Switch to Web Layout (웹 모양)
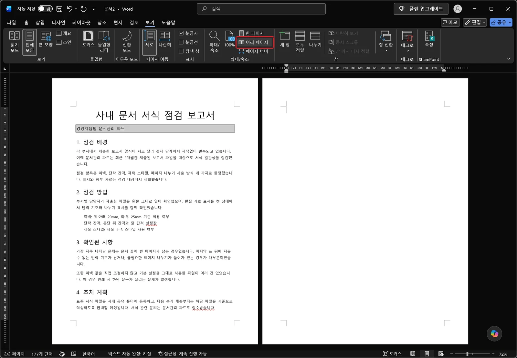Screen dimensions: 517x358 (46, 39)
